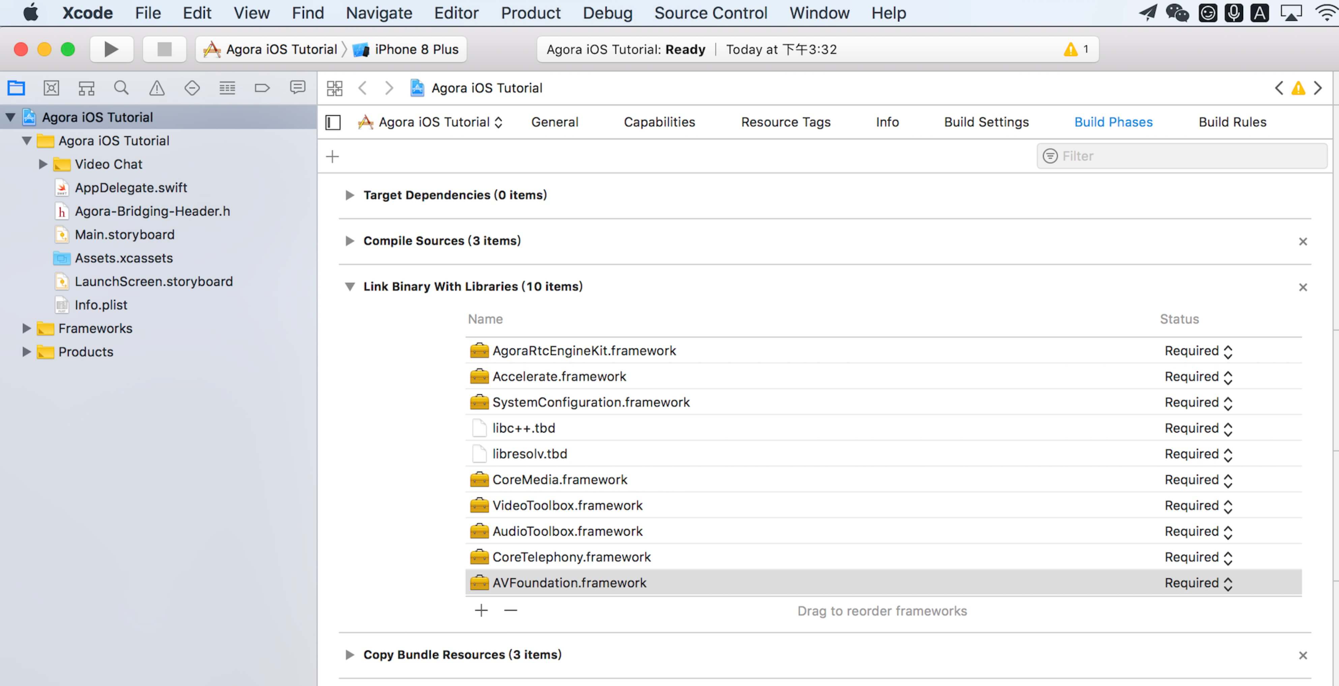Delete the Compile Sources phase

click(x=1303, y=241)
